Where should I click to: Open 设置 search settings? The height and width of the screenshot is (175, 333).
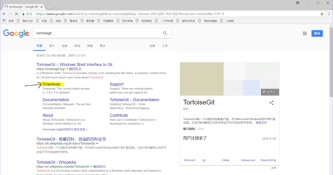pyautogui.click(x=152, y=46)
